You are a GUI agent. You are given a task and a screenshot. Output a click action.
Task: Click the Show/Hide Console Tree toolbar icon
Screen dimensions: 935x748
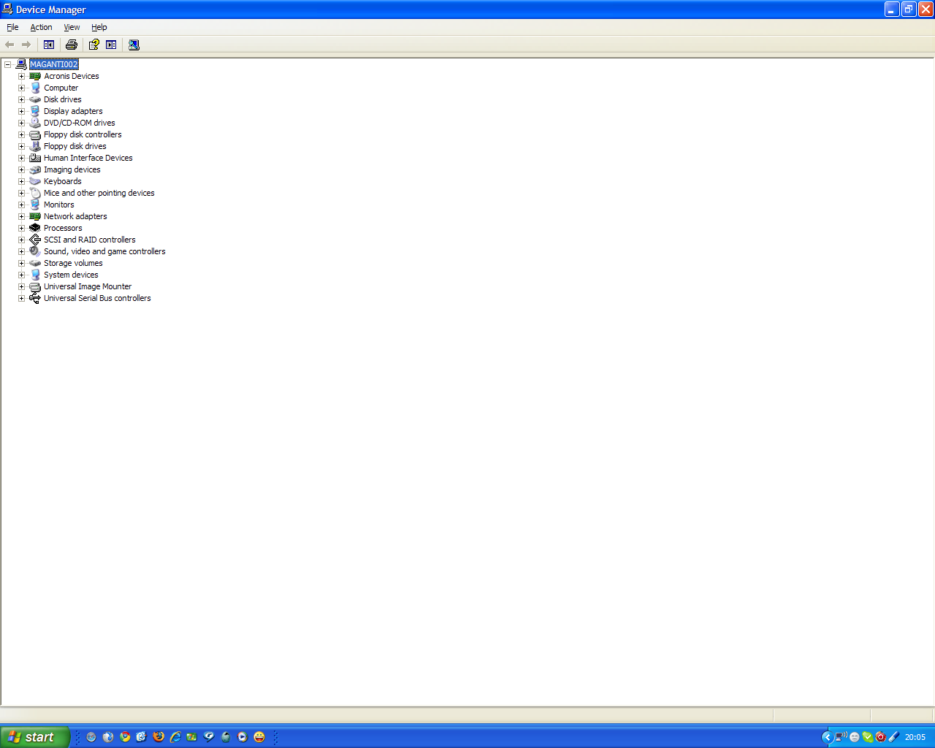[49, 45]
